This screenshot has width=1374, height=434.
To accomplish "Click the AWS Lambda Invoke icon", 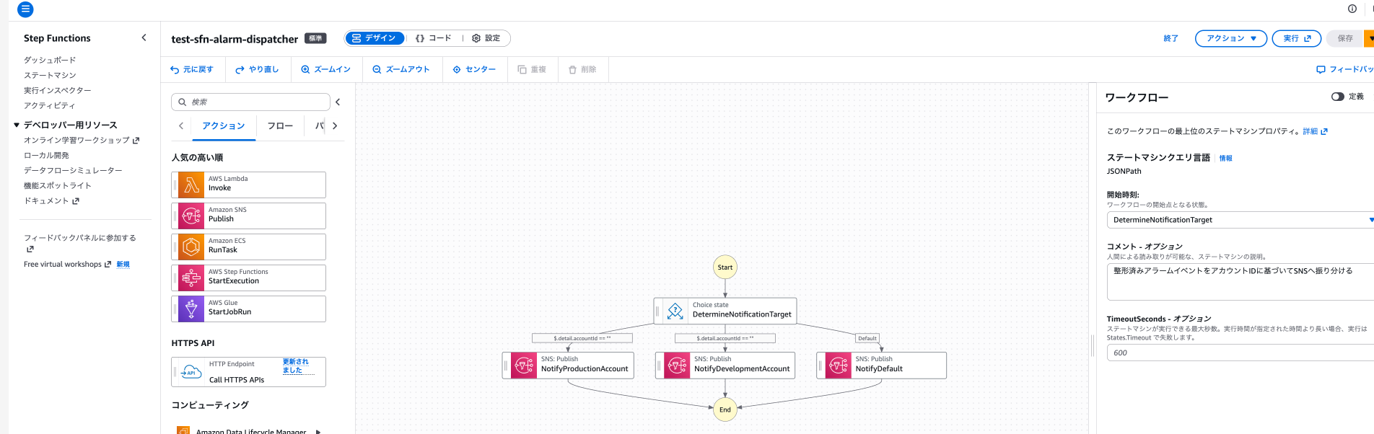I will 191,185.
